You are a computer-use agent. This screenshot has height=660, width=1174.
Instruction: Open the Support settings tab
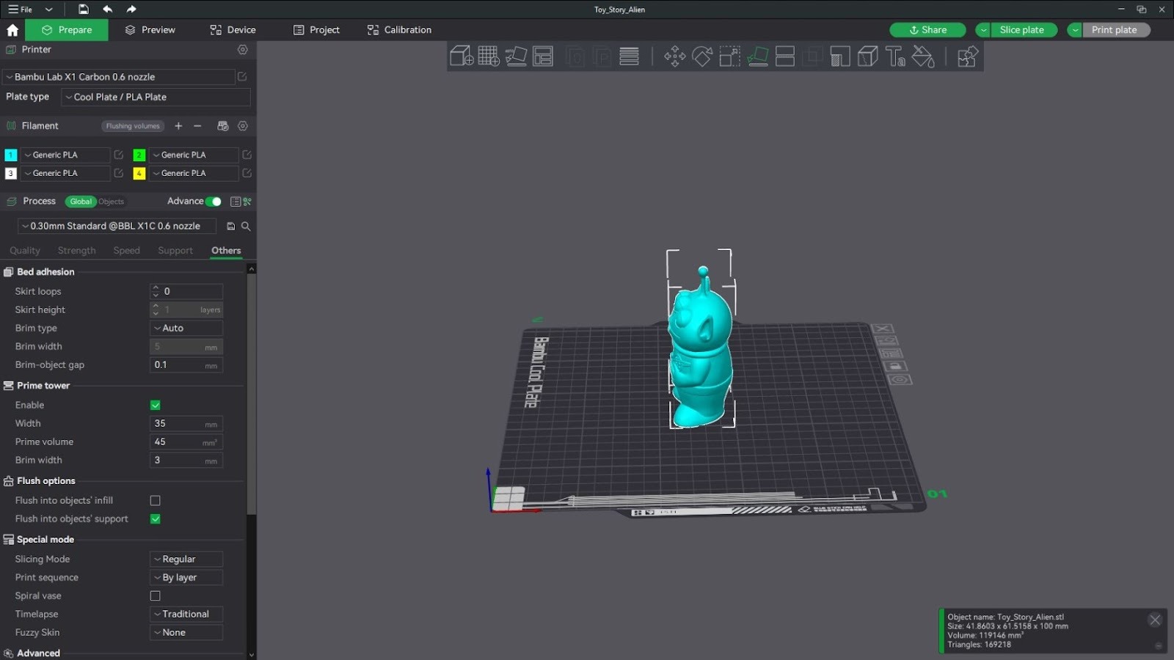pos(175,251)
